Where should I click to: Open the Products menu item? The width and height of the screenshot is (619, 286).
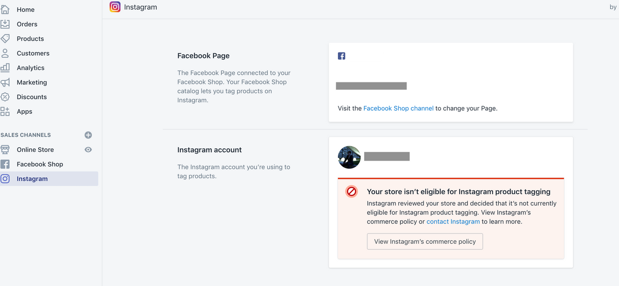pos(30,39)
